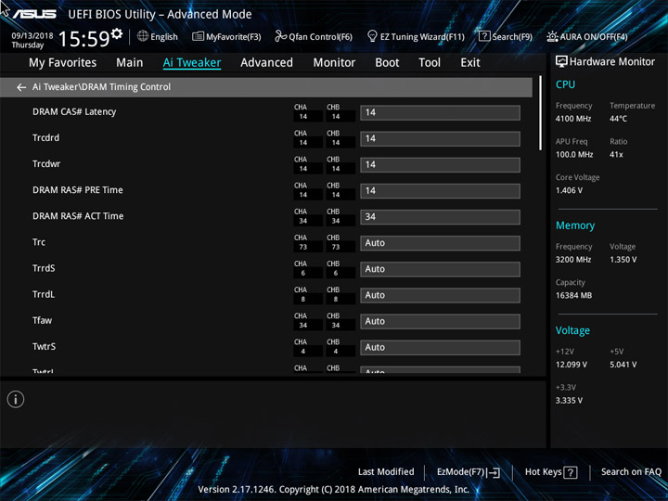Click the Tfaw Auto field

coord(440,321)
